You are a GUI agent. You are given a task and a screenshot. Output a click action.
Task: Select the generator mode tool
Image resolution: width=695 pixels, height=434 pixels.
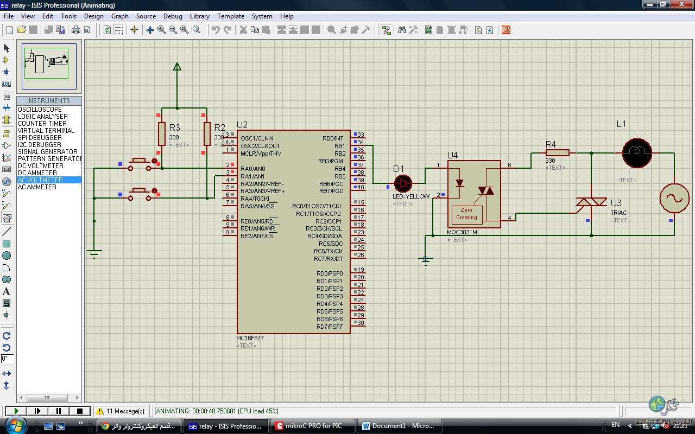tap(7, 181)
